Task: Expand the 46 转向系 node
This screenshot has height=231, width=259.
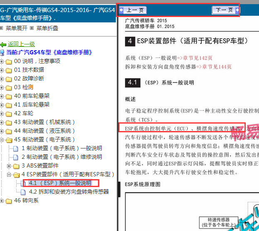Action: 1,201
